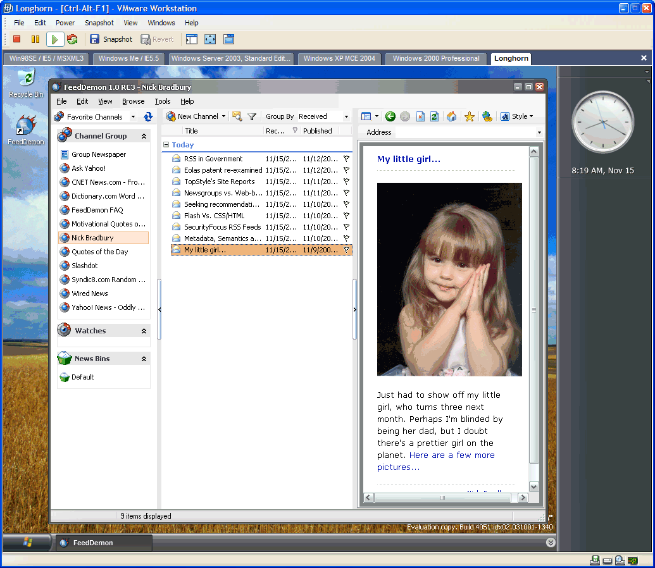Viewport: 655px width, 568px height.
Task: Open the New Channel dropdown arrow
Action: coord(223,116)
